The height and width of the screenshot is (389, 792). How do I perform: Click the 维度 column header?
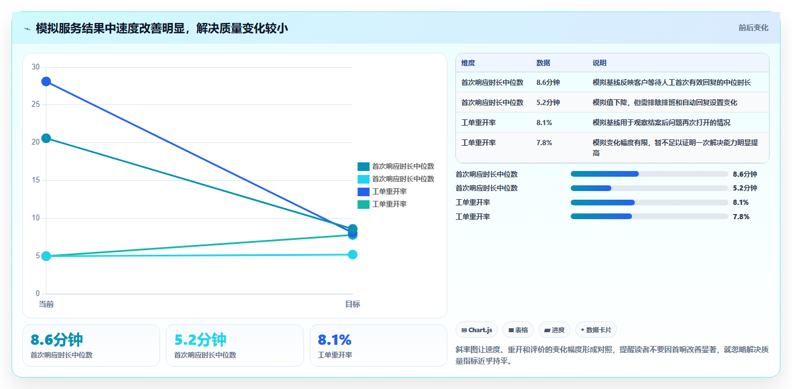coord(468,63)
